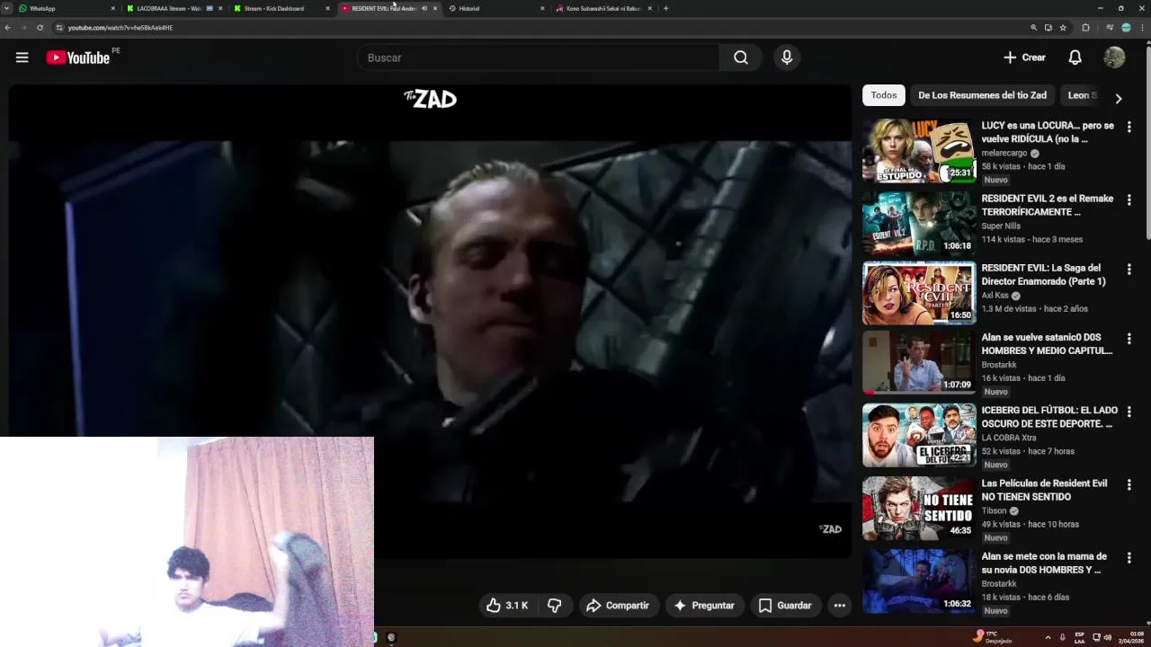Open RESIDENT EVIL 2 es el Remake title

click(x=1048, y=205)
